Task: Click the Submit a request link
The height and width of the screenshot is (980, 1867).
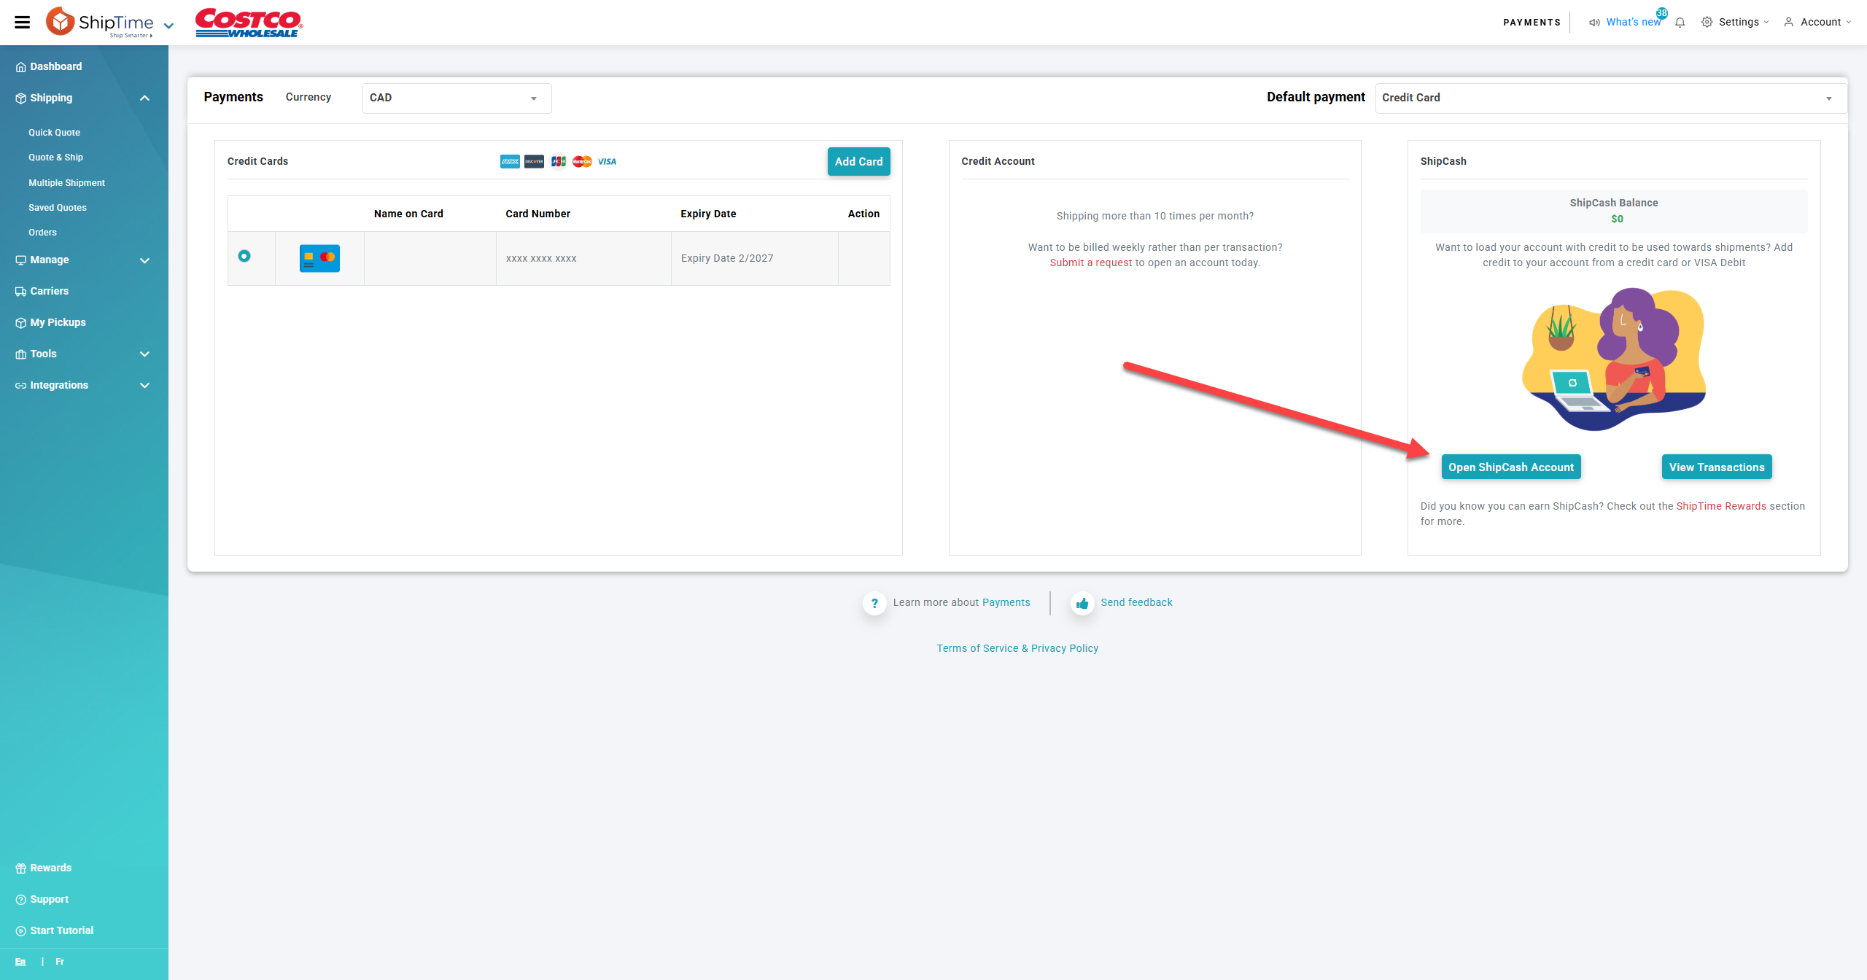Action: click(1090, 262)
